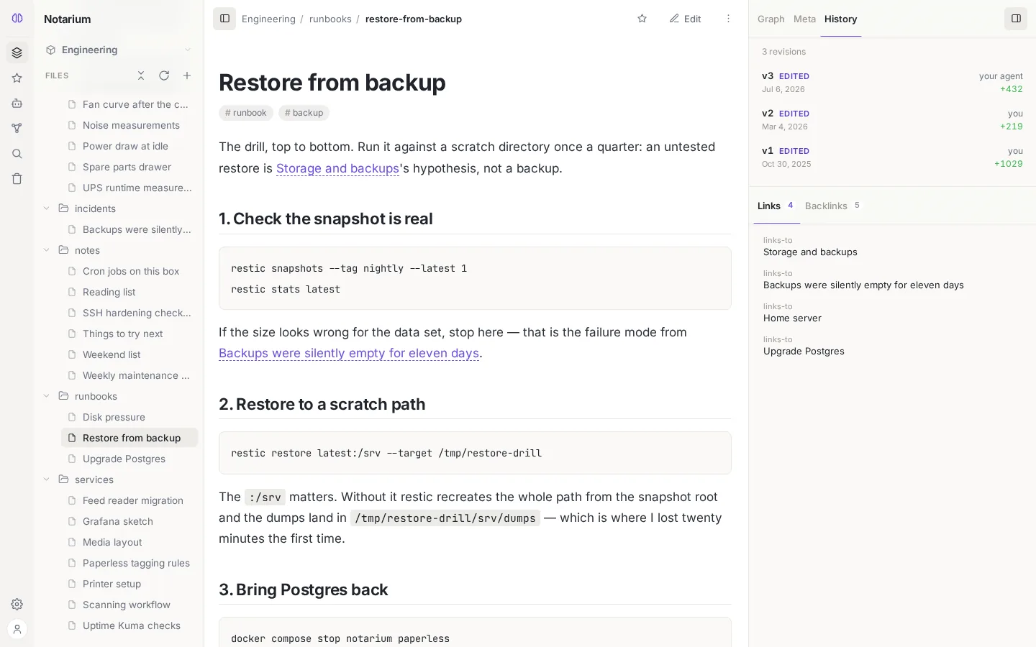Click the Notarium logo icon
This screenshot has width=1036, height=647.
click(x=17, y=19)
